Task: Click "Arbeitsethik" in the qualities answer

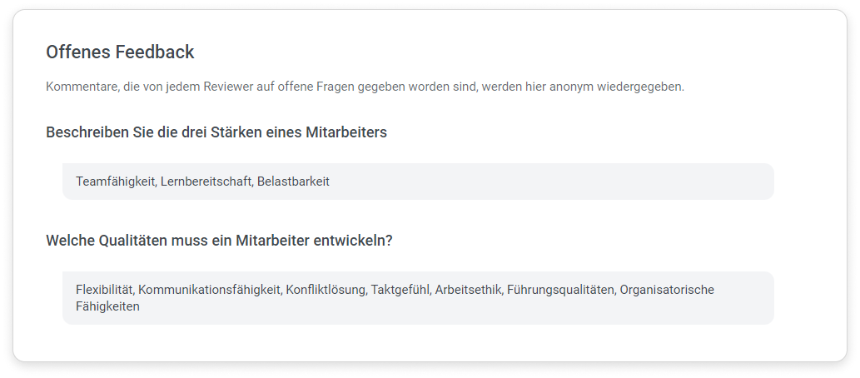Action: 469,290
